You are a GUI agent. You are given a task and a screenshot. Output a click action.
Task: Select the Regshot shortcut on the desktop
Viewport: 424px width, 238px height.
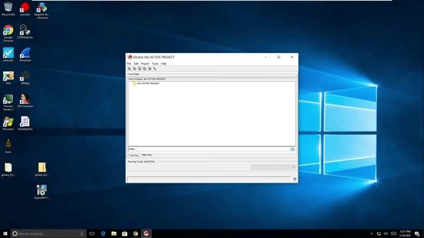[42, 11]
